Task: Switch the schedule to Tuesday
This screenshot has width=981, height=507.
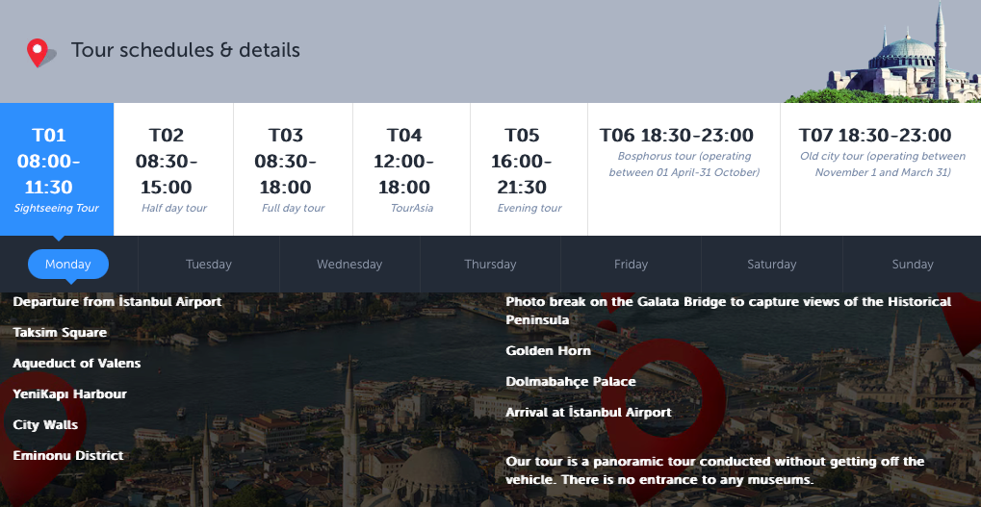Action: 208,264
